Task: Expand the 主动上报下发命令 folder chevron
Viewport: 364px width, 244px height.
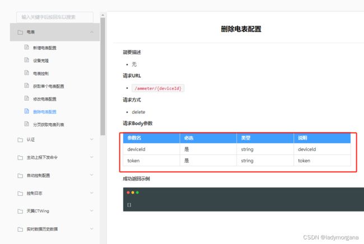Action: click(x=92, y=157)
